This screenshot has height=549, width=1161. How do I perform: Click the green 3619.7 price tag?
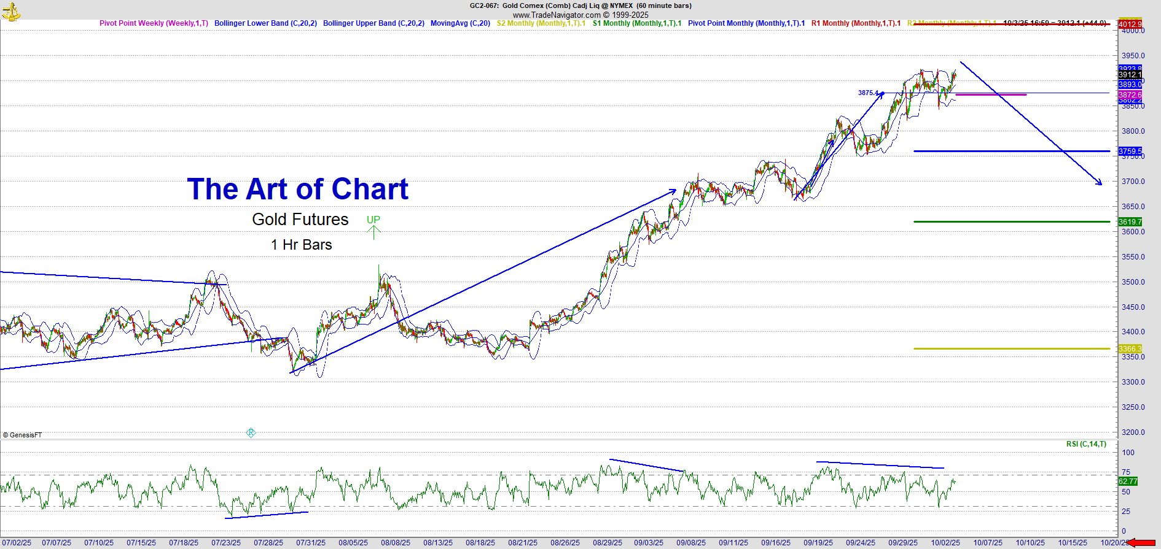point(1130,222)
